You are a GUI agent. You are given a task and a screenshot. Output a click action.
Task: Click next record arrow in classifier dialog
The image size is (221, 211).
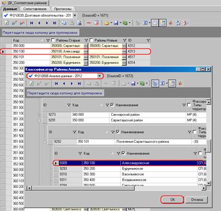(72, 84)
